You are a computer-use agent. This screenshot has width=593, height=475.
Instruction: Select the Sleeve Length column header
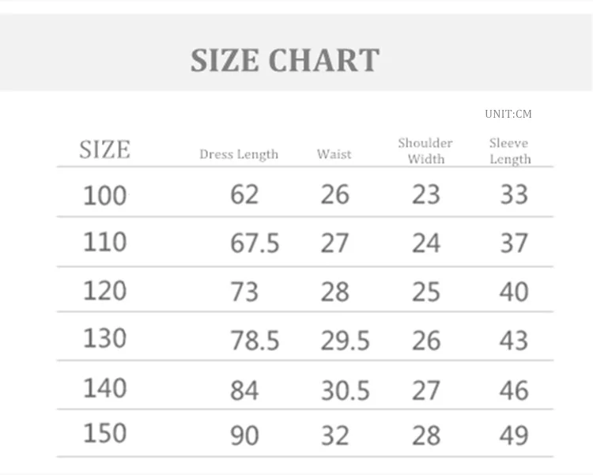(x=509, y=150)
